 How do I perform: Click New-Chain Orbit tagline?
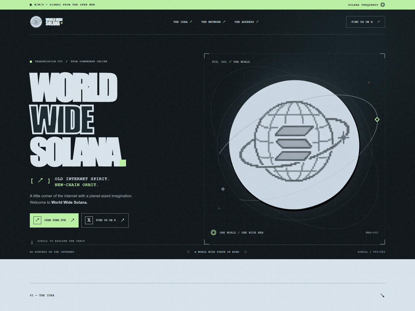tap(77, 185)
